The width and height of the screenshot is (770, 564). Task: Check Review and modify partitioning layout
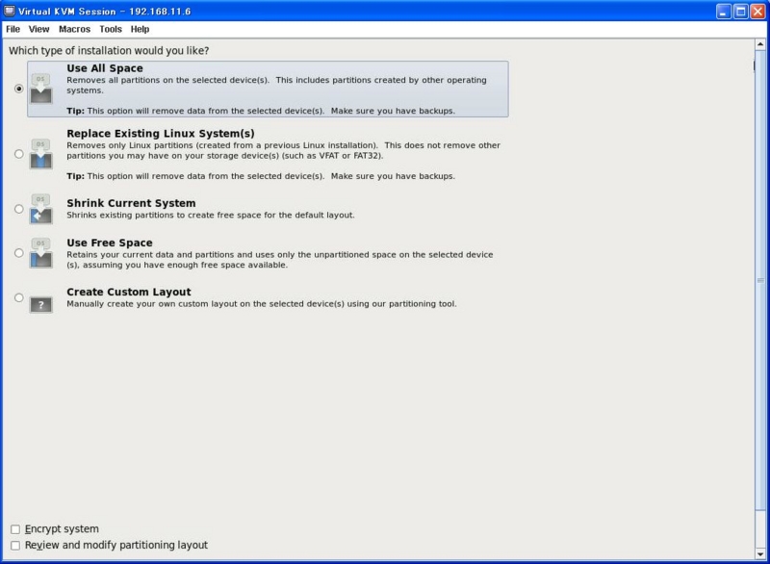point(13,544)
